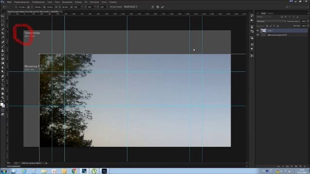Open the layer opacity slider arrow
This screenshot has height=174, width=310.
(x=308, y=21)
